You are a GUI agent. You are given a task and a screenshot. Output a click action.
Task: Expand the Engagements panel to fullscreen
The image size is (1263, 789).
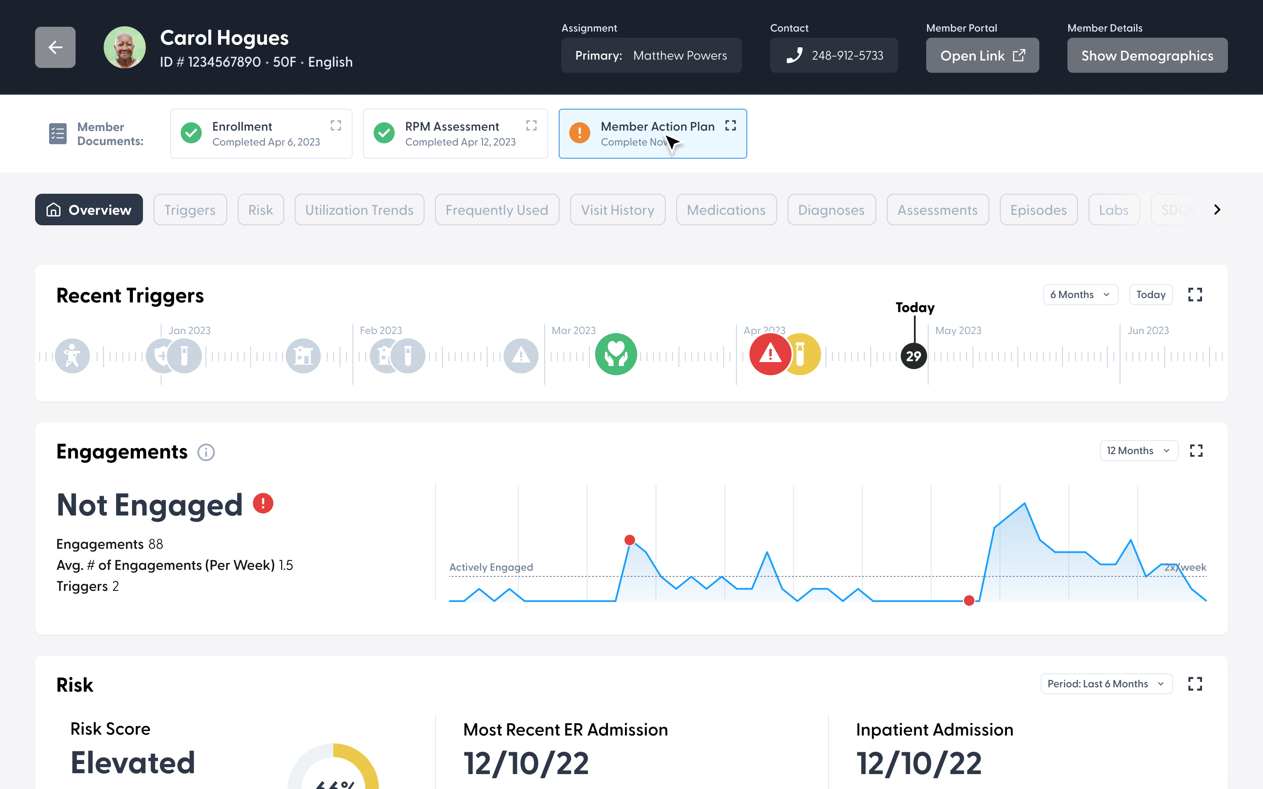pos(1195,451)
